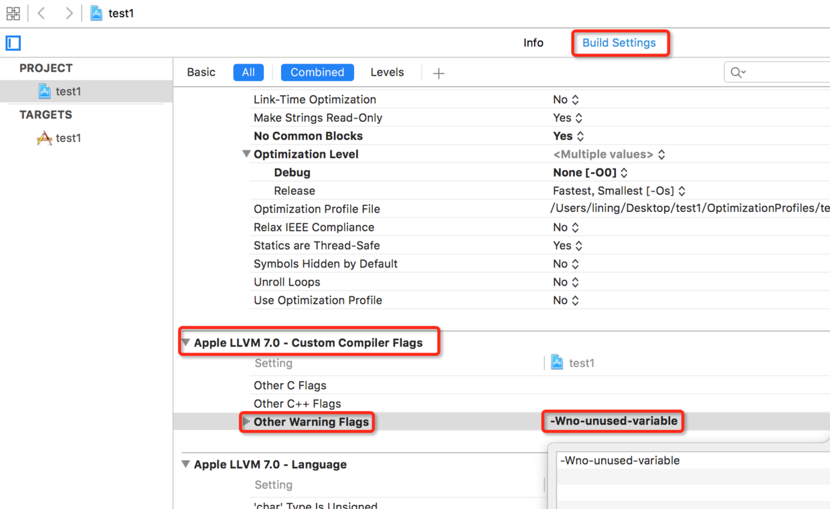This screenshot has height=509, width=830.
Task: Collapse Apple LLVM 7.0 Custom Compiler Flags
Action: pyautogui.click(x=185, y=342)
